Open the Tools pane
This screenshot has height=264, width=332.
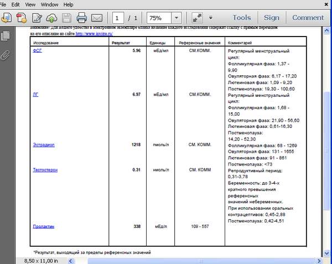point(242,18)
